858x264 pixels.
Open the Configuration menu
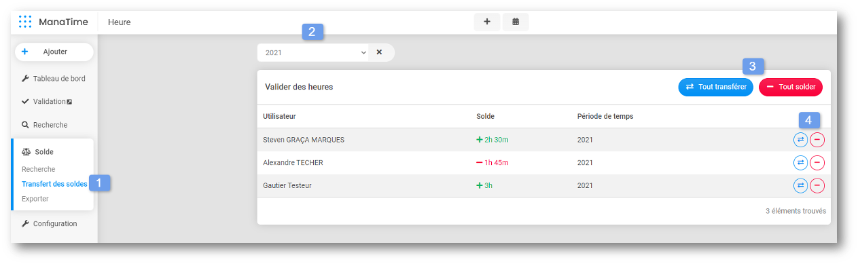tap(50, 224)
